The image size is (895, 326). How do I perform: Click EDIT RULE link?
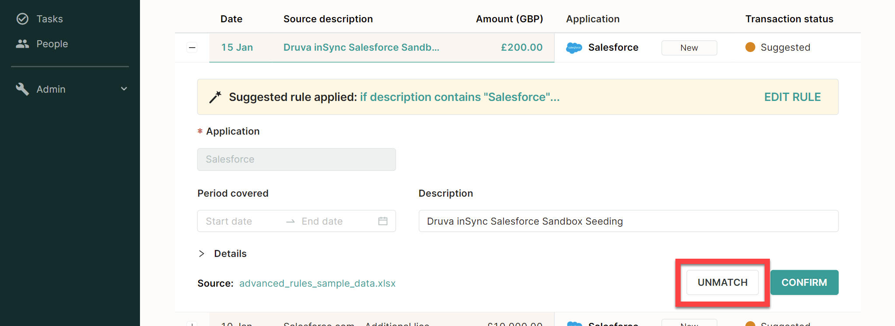(792, 97)
